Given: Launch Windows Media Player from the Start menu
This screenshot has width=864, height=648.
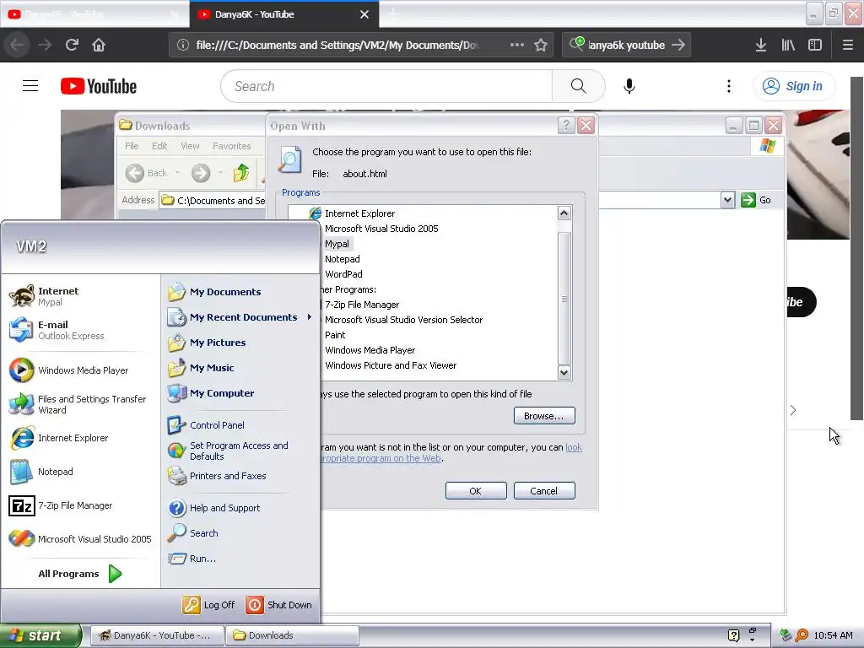Looking at the screenshot, I should (x=80, y=370).
